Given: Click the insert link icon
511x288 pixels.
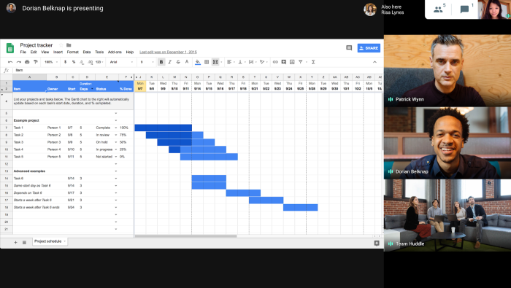Looking at the screenshot, I should [x=275, y=62].
